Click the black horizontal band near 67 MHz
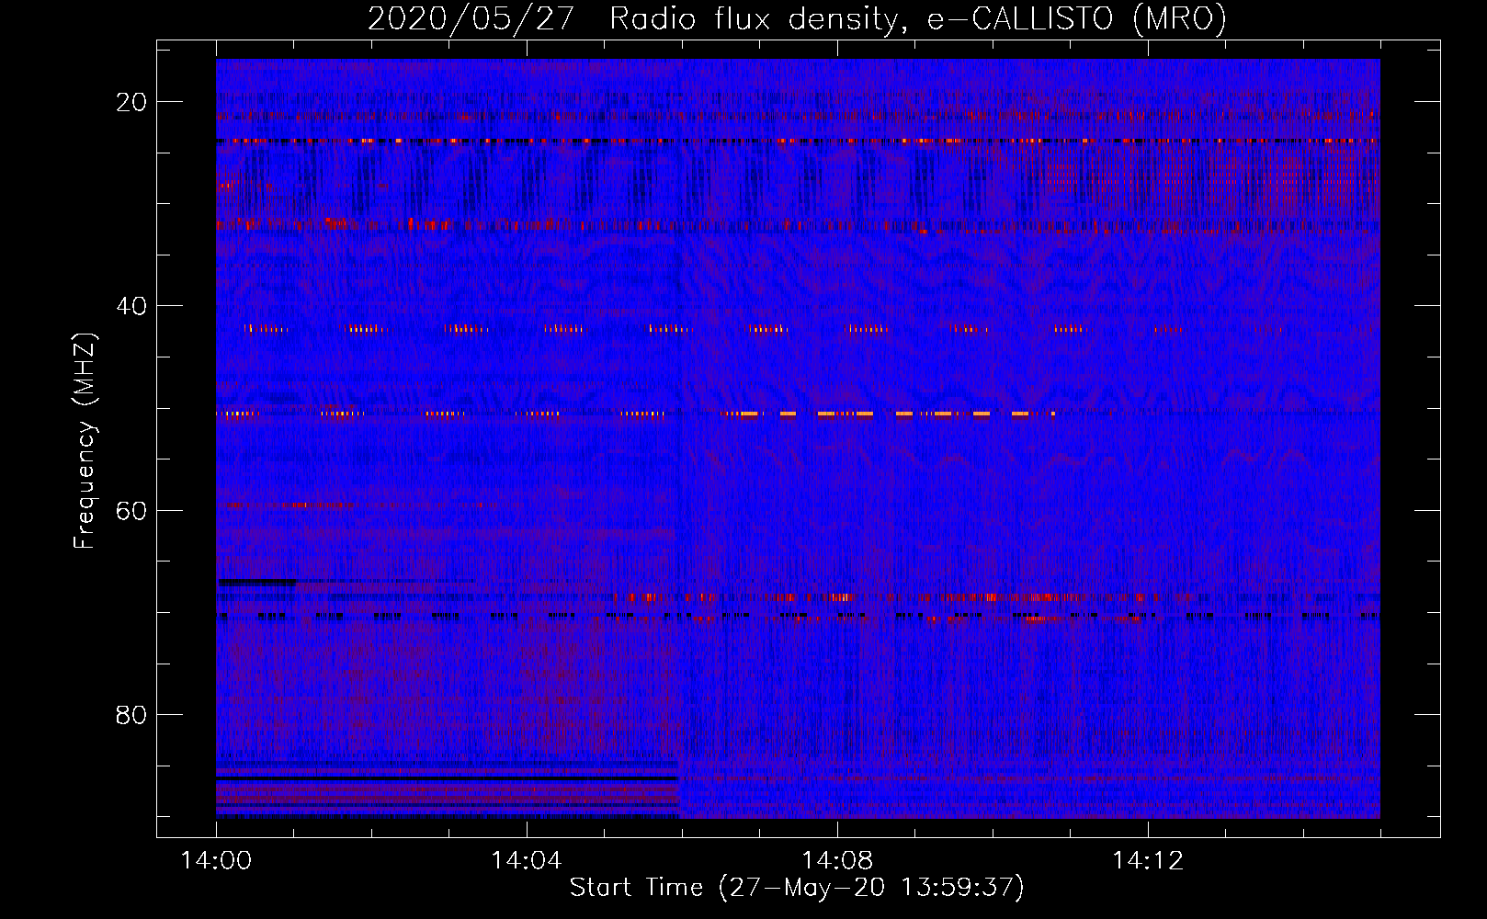1487x919 pixels. coord(257,582)
